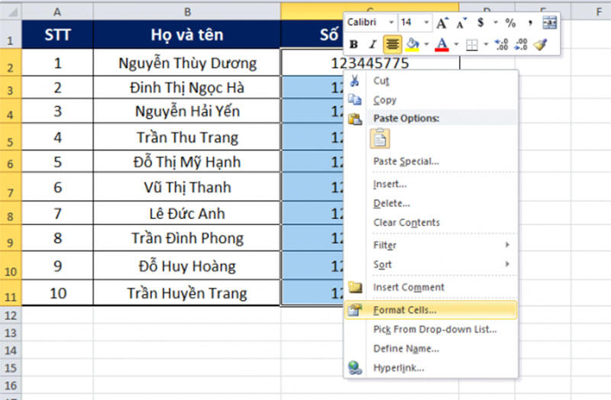This screenshot has height=400, width=611.
Task: Click the Decrease Decimal icon
Action: 521,44
